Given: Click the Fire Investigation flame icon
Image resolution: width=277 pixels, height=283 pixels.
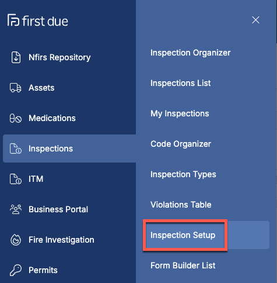Looking at the screenshot, I should (x=16, y=240).
